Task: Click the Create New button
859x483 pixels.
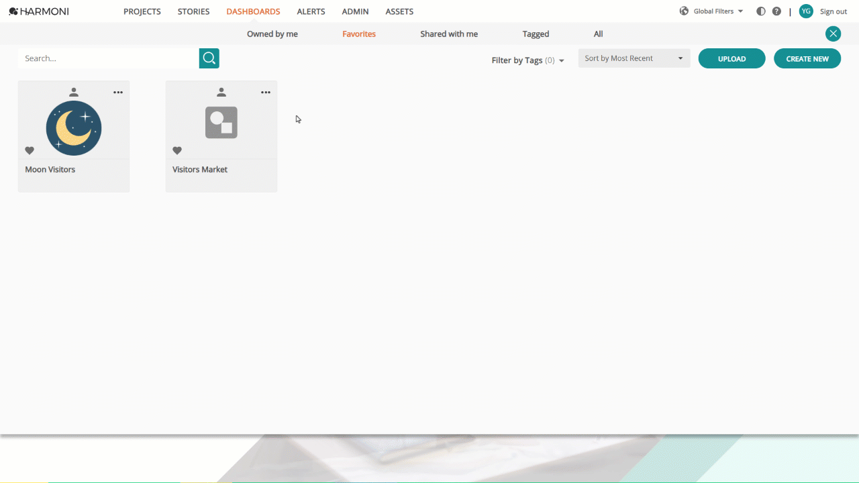Action: coord(807,58)
